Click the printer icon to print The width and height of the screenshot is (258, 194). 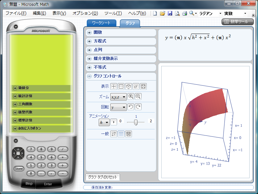184,13
